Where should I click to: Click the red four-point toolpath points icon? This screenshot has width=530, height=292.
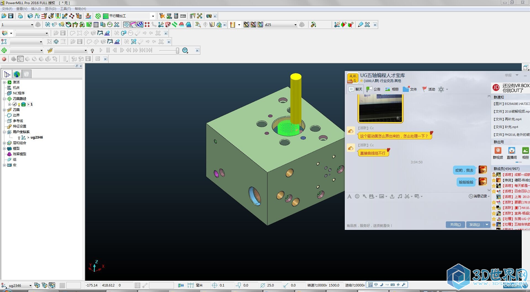[147, 25]
